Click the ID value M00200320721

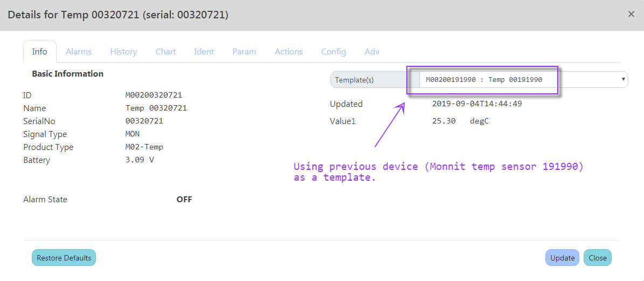click(x=154, y=95)
